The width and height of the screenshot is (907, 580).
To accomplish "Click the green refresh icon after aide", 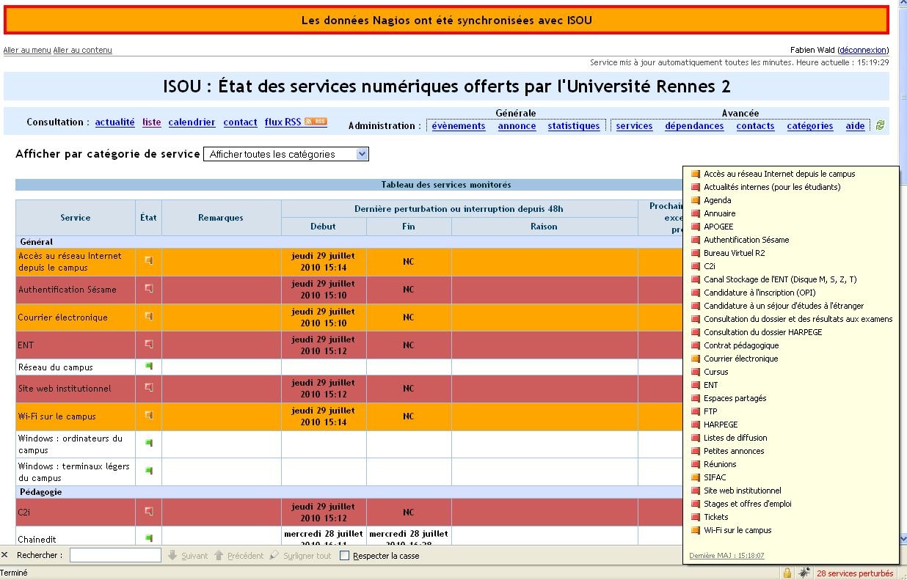I will coord(880,125).
